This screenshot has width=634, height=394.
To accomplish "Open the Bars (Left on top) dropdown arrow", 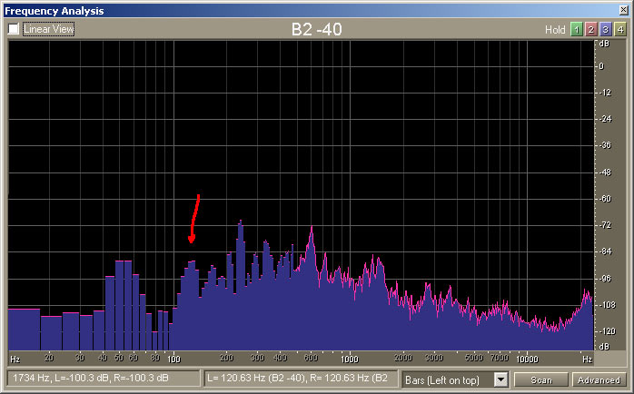I will point(500,379).
